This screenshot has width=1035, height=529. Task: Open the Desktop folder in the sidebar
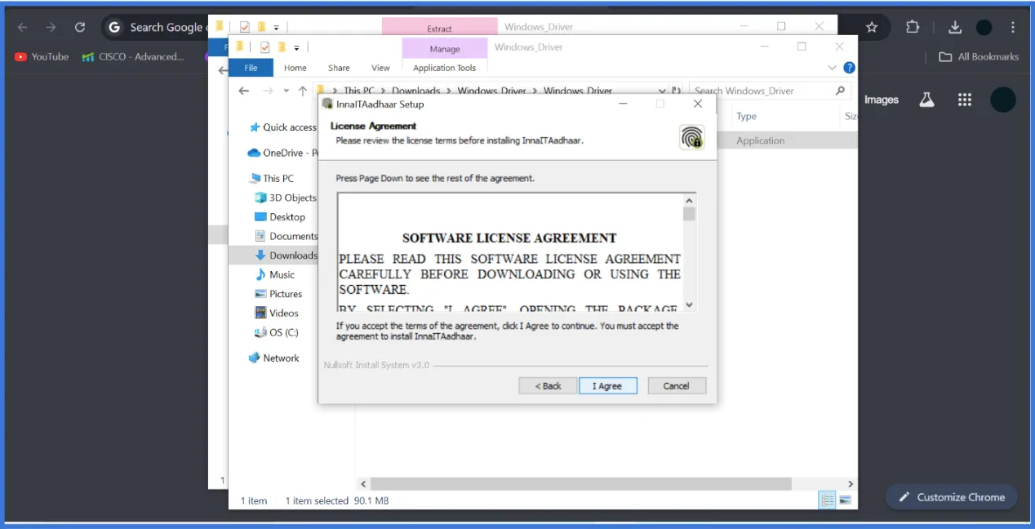tap(280, 217)
